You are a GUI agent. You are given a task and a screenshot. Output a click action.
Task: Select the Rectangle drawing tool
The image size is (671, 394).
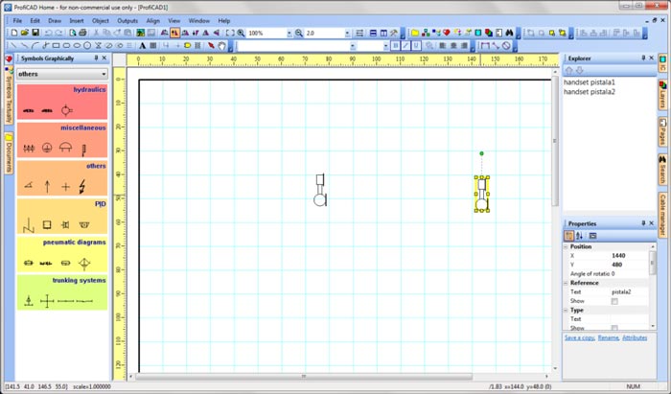[56, 45]
